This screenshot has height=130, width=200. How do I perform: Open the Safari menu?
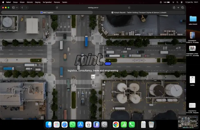tap(8, 2)
